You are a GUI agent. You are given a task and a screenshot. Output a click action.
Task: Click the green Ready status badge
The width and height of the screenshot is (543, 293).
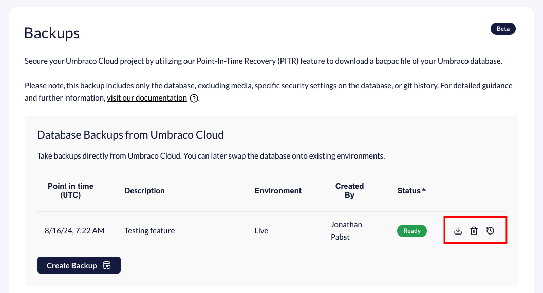pyautogui.click(x=412, y=231)
